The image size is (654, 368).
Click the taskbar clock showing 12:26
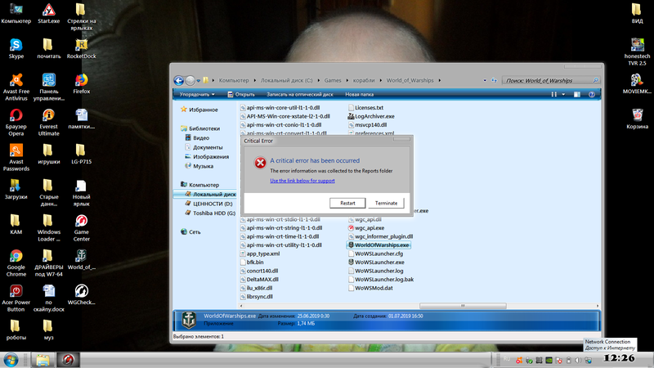619,358
